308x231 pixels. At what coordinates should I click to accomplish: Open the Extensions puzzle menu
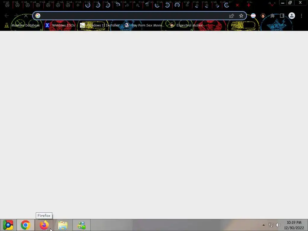[272, 16]
